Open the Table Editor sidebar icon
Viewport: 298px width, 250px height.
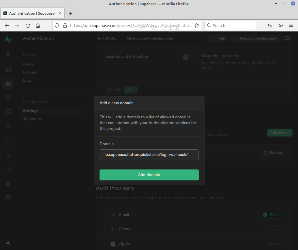pos(8,70)
